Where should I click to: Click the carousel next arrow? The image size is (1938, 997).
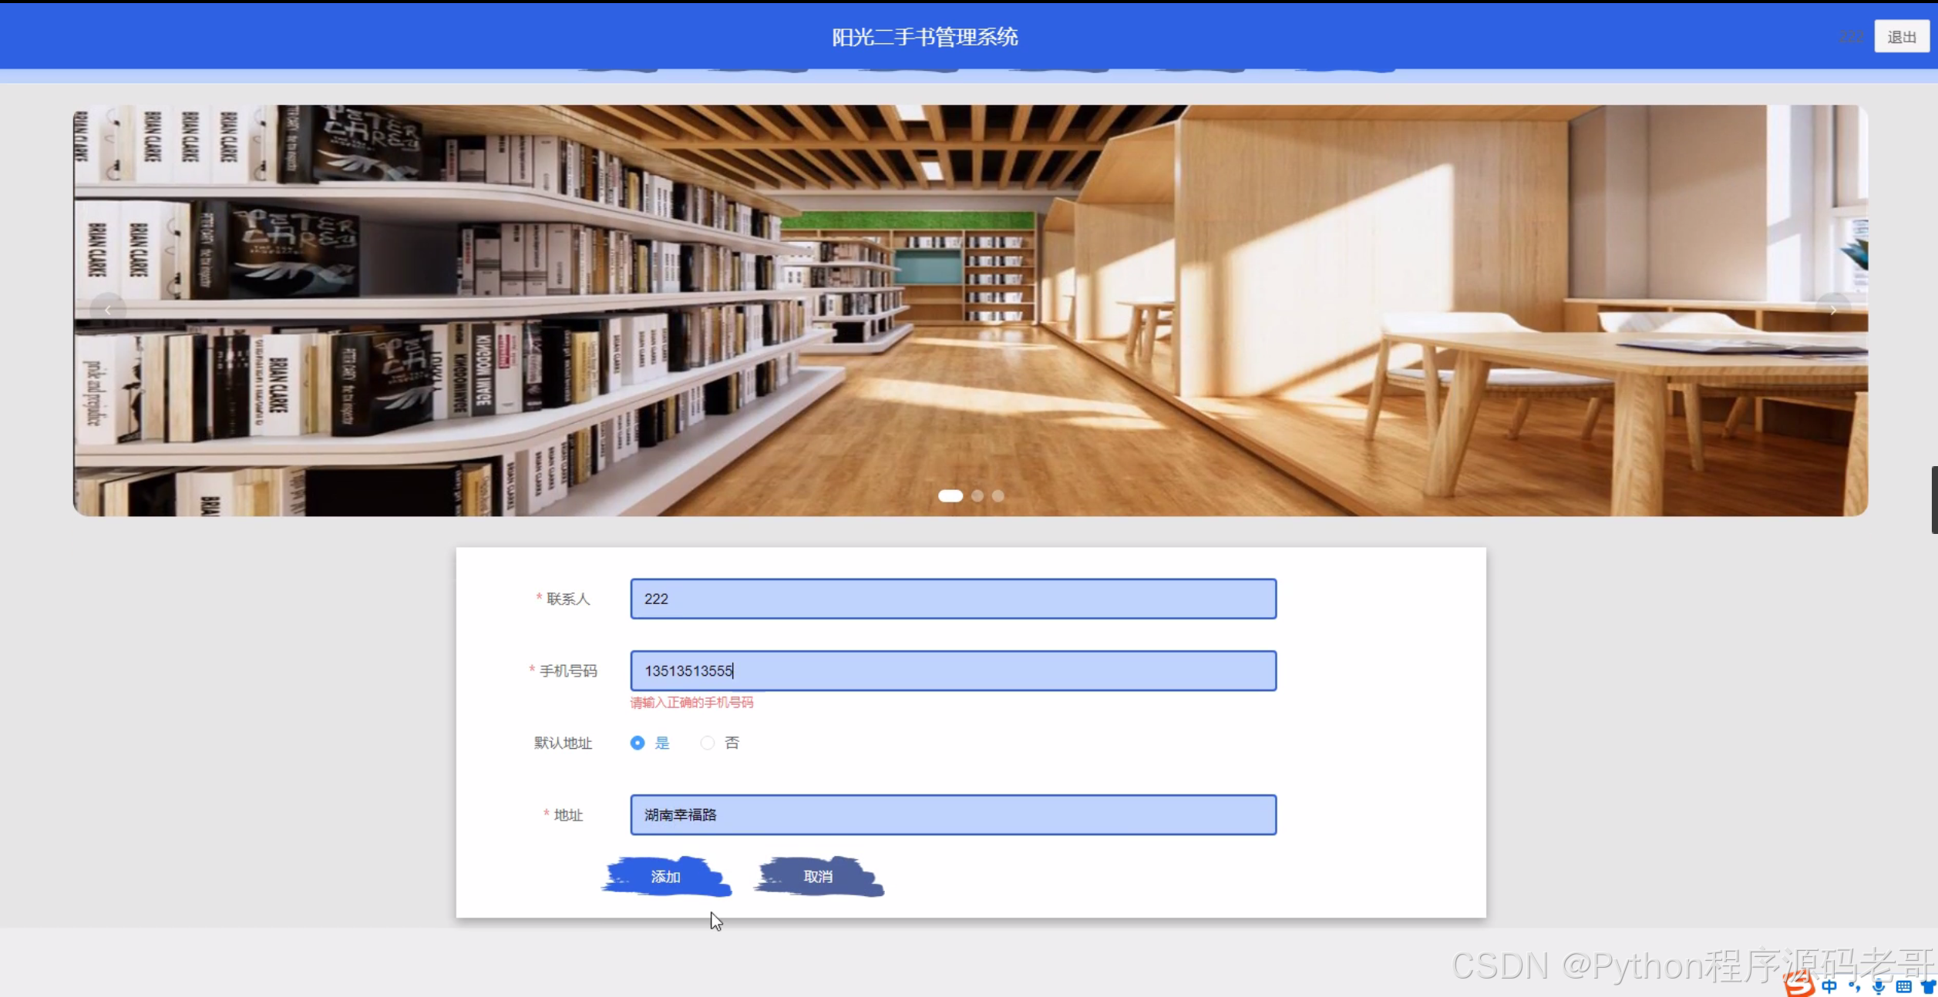1833,310
